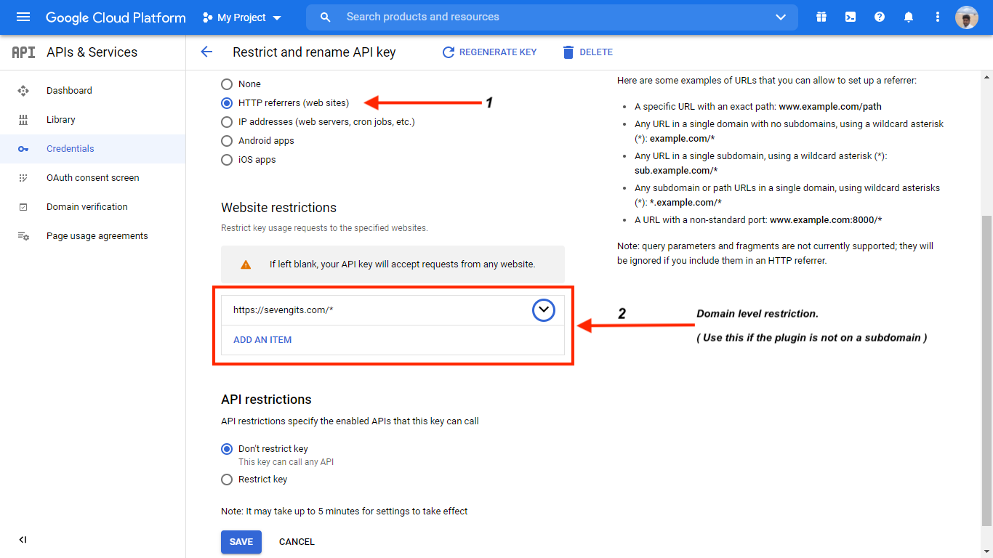993x558 pixels.
Task: Go to the Credentials section
Action: coord(70,148)
